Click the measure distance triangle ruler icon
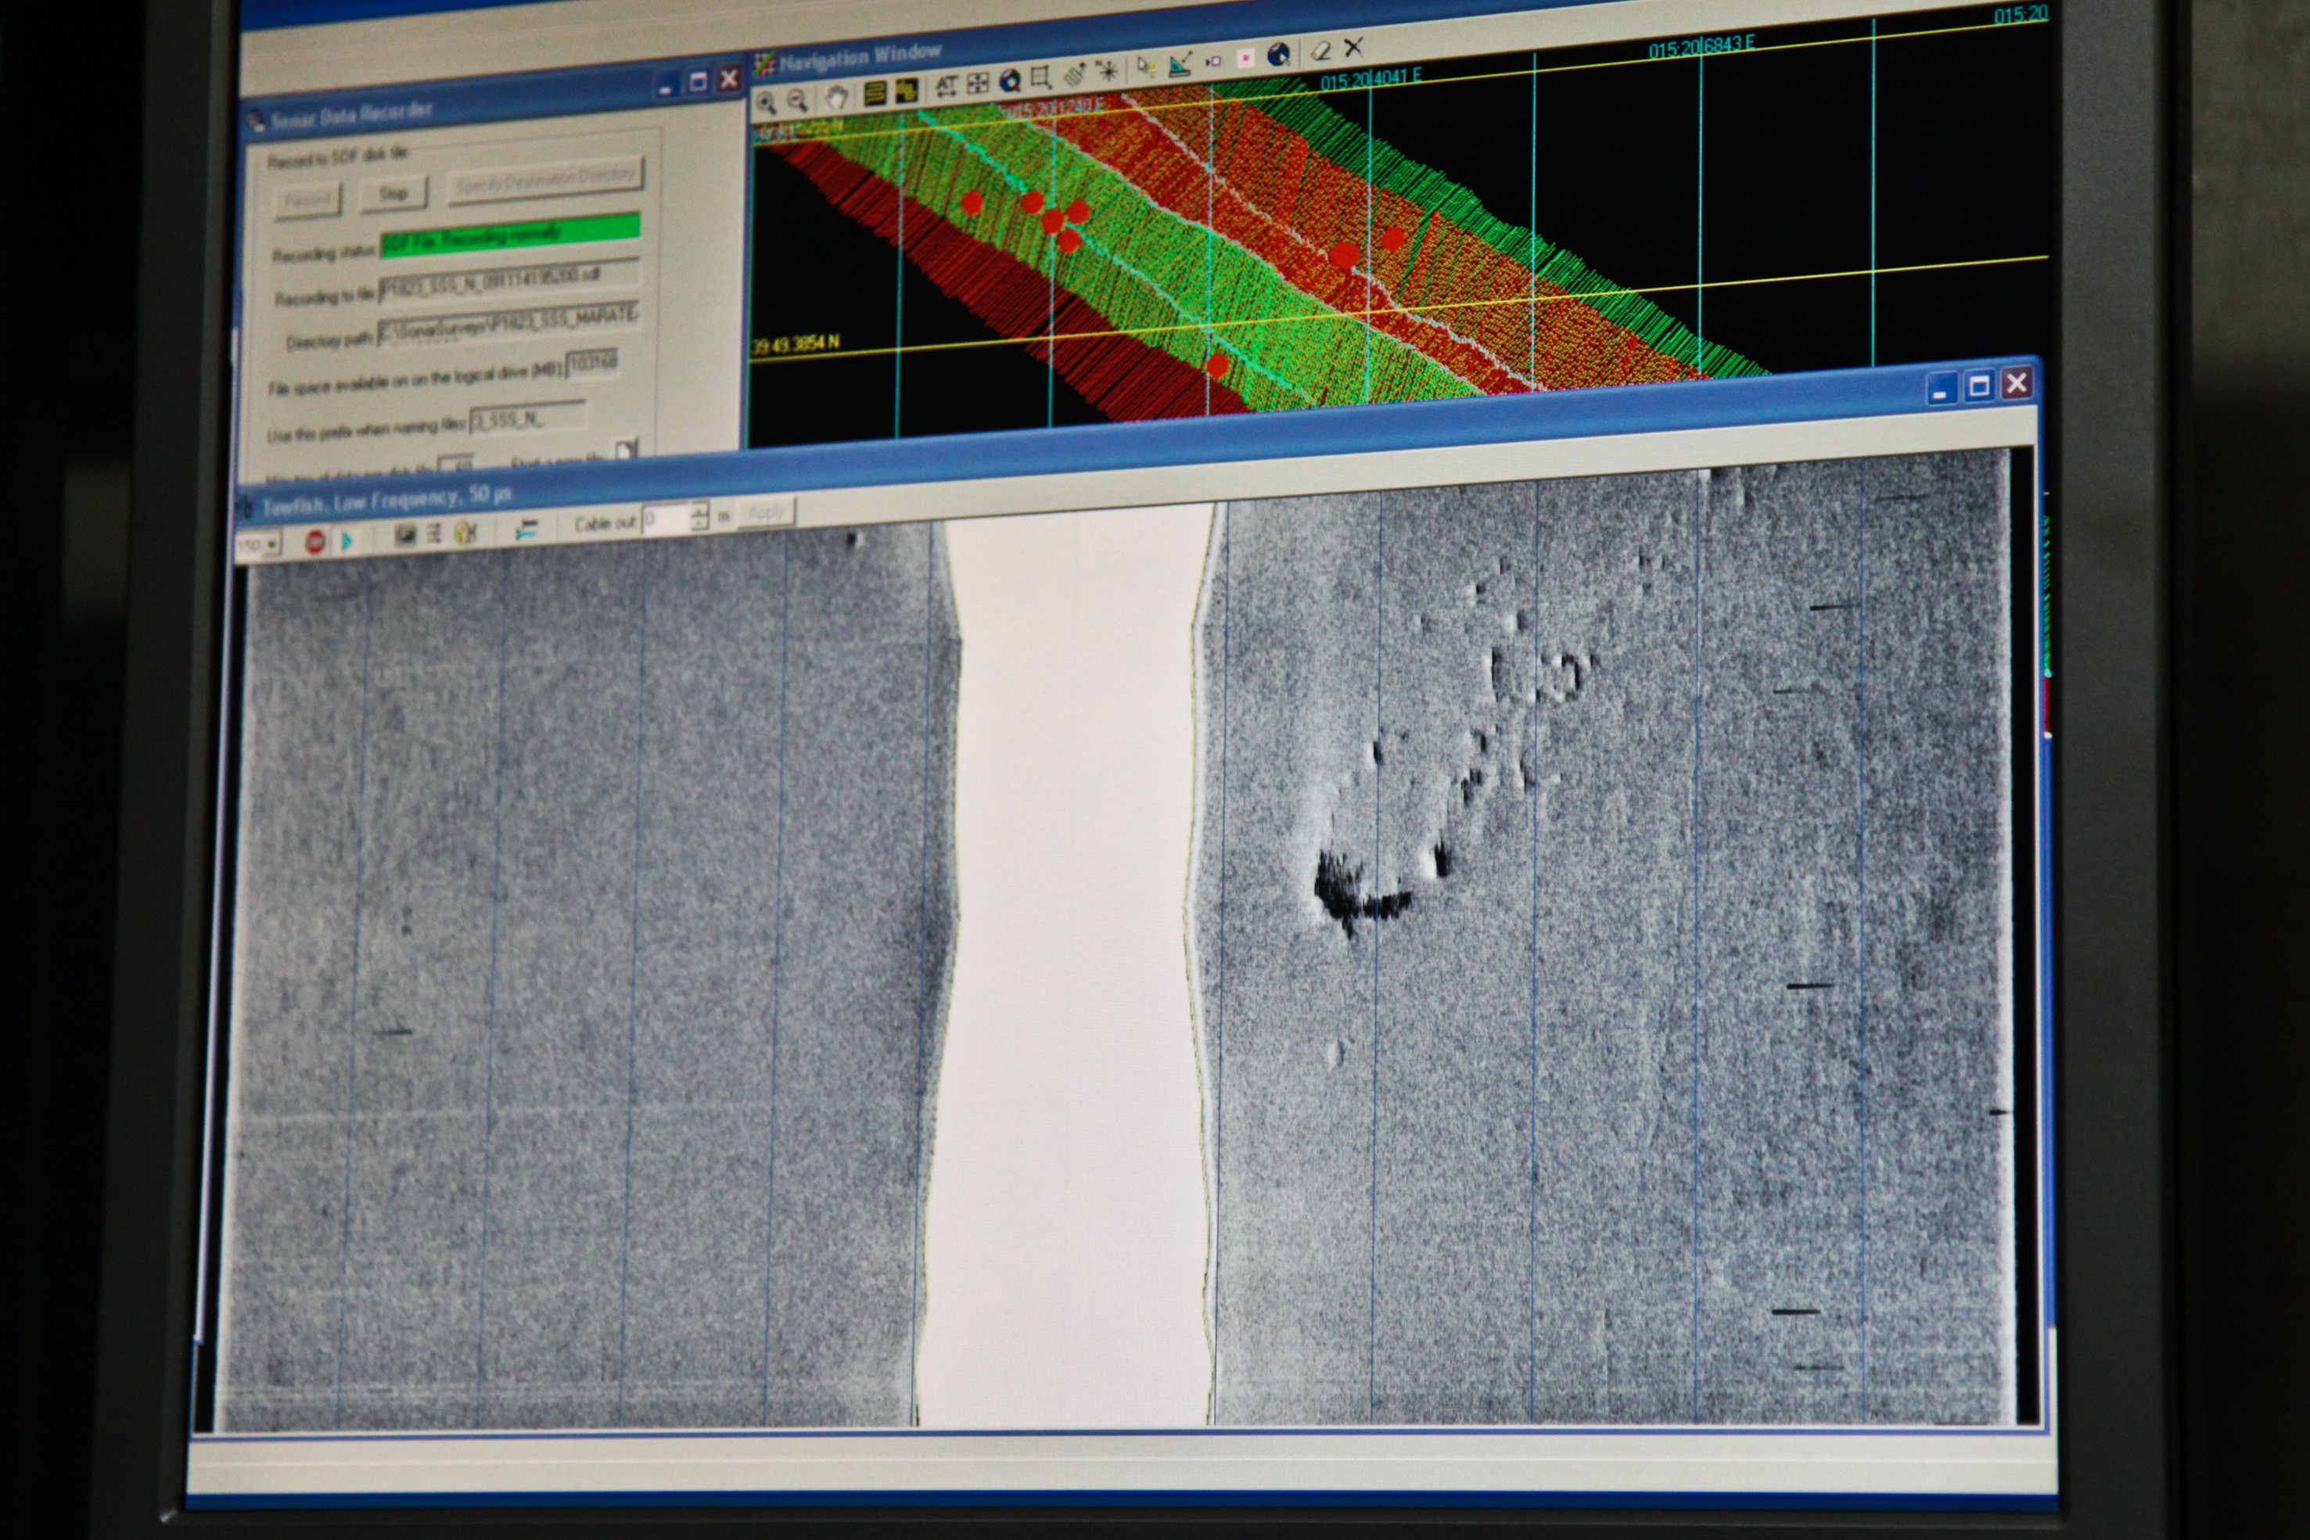Image resolution: width=2310 pixels, height=1540 pixels. [1180, 65]
